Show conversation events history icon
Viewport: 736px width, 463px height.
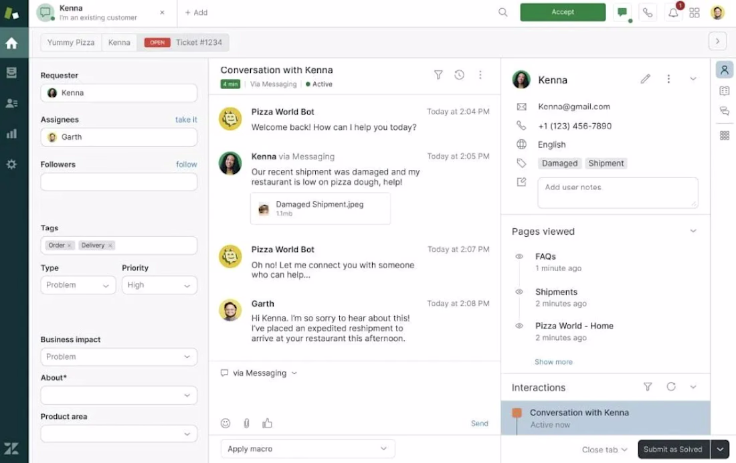459,75
